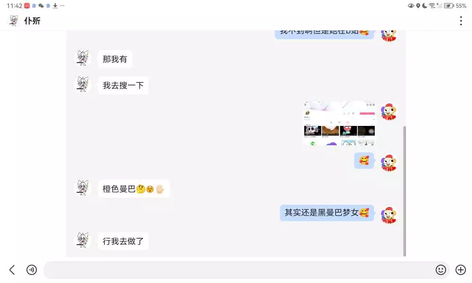This screenshot has height=283, width=472.
Task: Open the emoji picker smiley icon
Action: point(441,270)
